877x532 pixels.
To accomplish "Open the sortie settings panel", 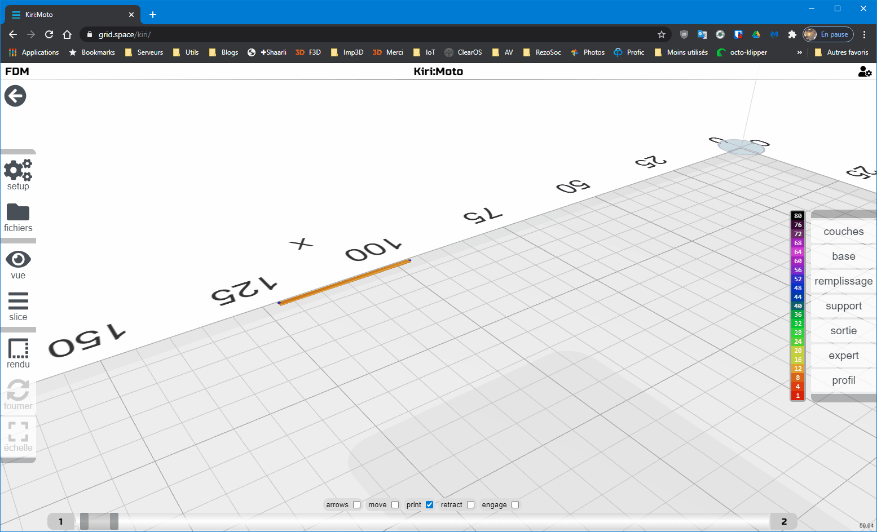I will pos(843,331).
